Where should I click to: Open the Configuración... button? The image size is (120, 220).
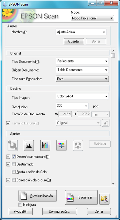[x=60, y=211]
